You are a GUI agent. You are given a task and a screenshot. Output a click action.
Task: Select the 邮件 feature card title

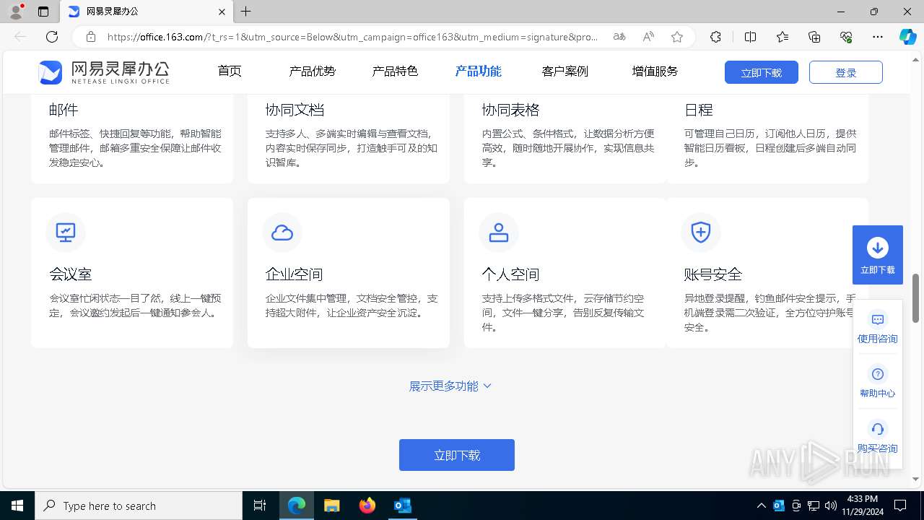click(x=64, y=110)
